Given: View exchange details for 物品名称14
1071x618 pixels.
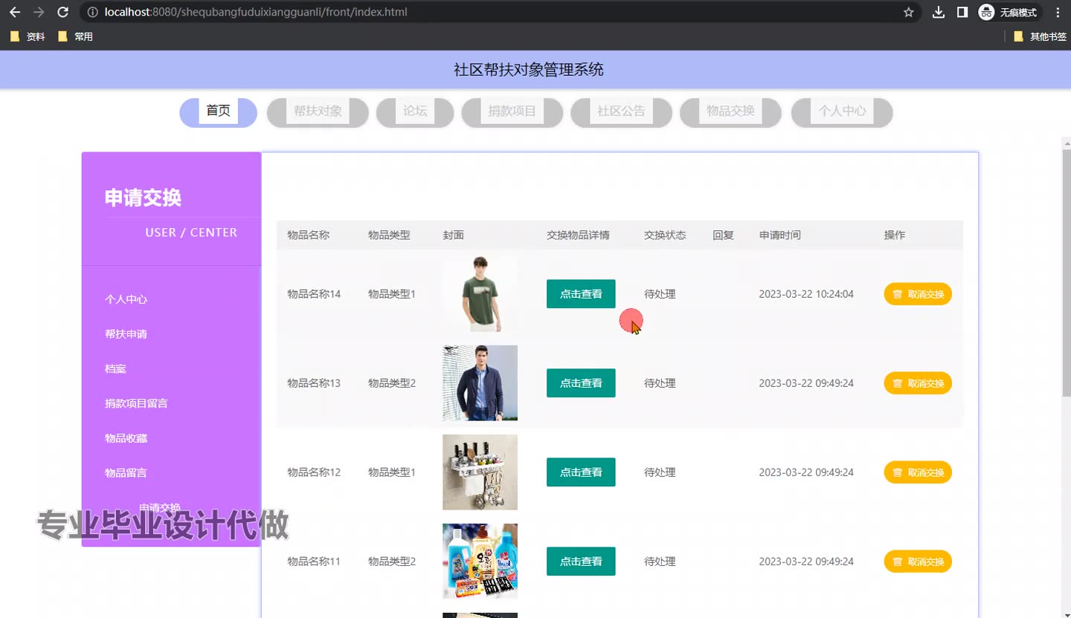Looking at the screenshot, I should (581, 294).
